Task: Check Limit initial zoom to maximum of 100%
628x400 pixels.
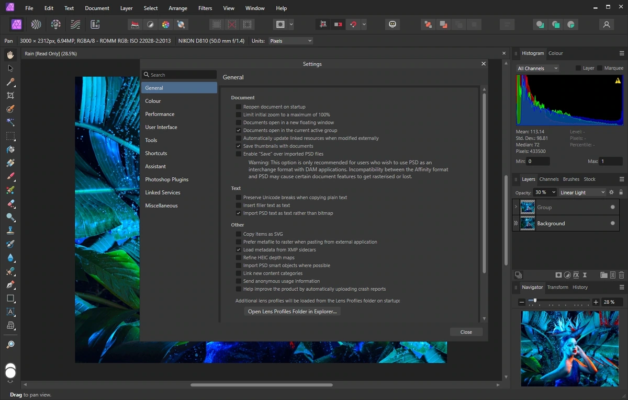Action: (x=239, y=115)
